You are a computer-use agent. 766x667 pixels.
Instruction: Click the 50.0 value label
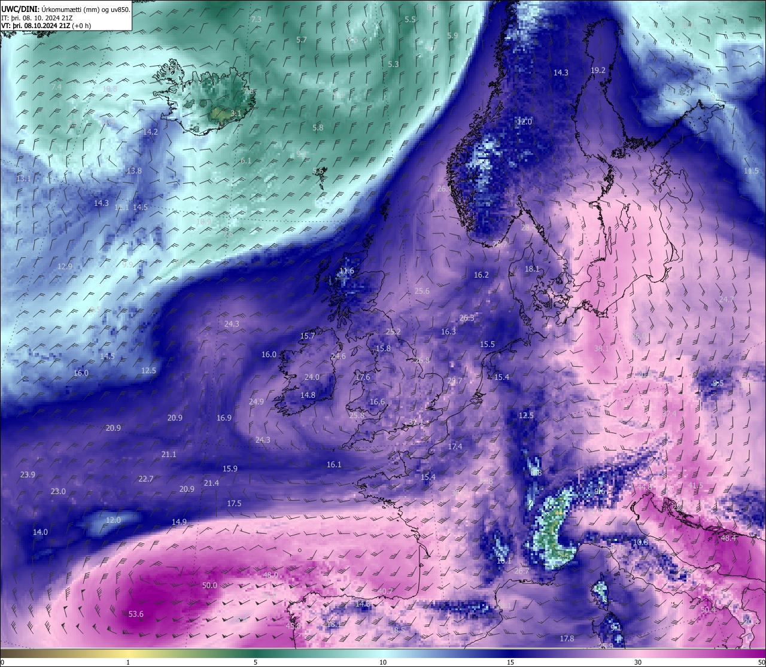coord(209,585)
